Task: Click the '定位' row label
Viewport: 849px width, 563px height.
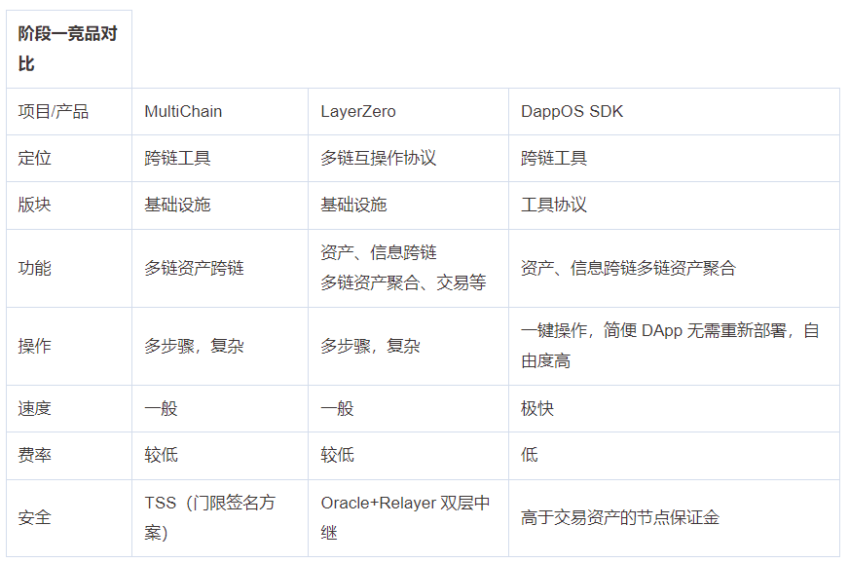Action: click(34, 158)
